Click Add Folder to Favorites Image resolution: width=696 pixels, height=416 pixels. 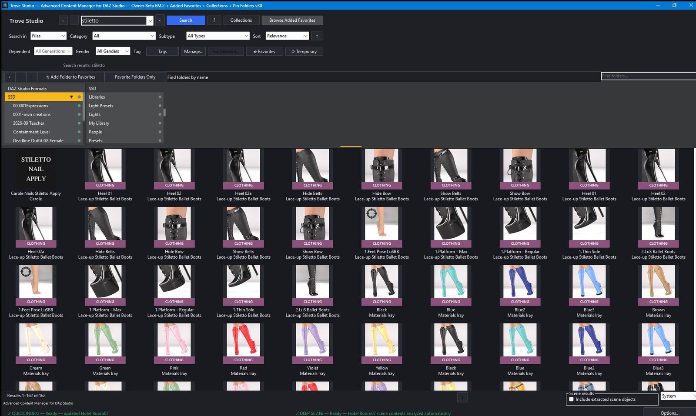[x=70, y=77]
